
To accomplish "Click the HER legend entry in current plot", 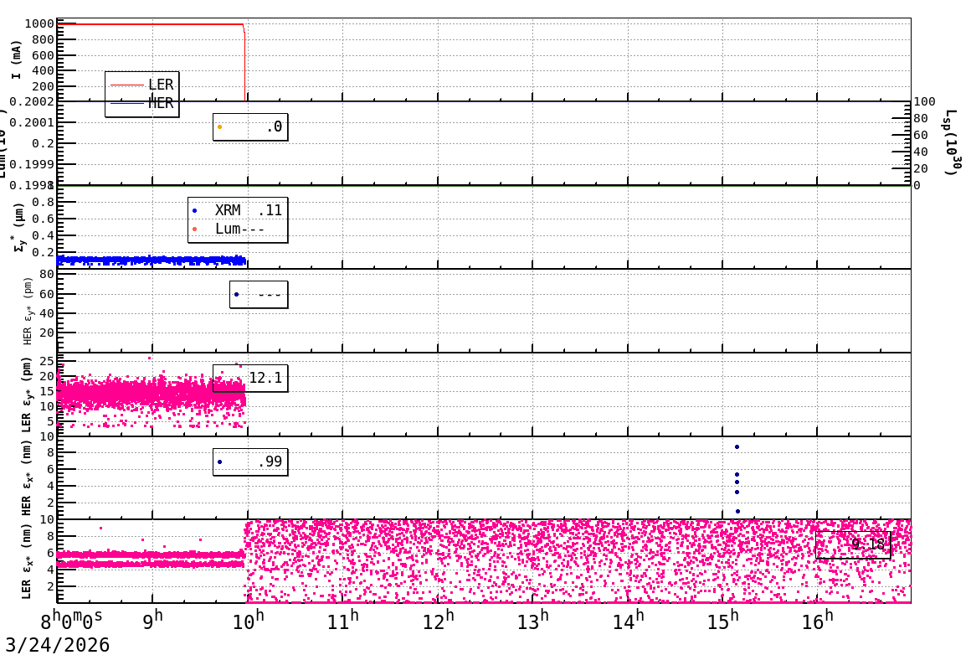I will coord(141,103).
